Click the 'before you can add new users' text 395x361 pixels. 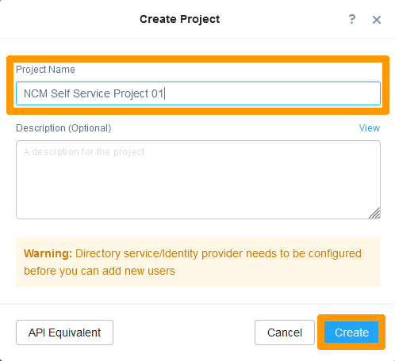[99, 271]
